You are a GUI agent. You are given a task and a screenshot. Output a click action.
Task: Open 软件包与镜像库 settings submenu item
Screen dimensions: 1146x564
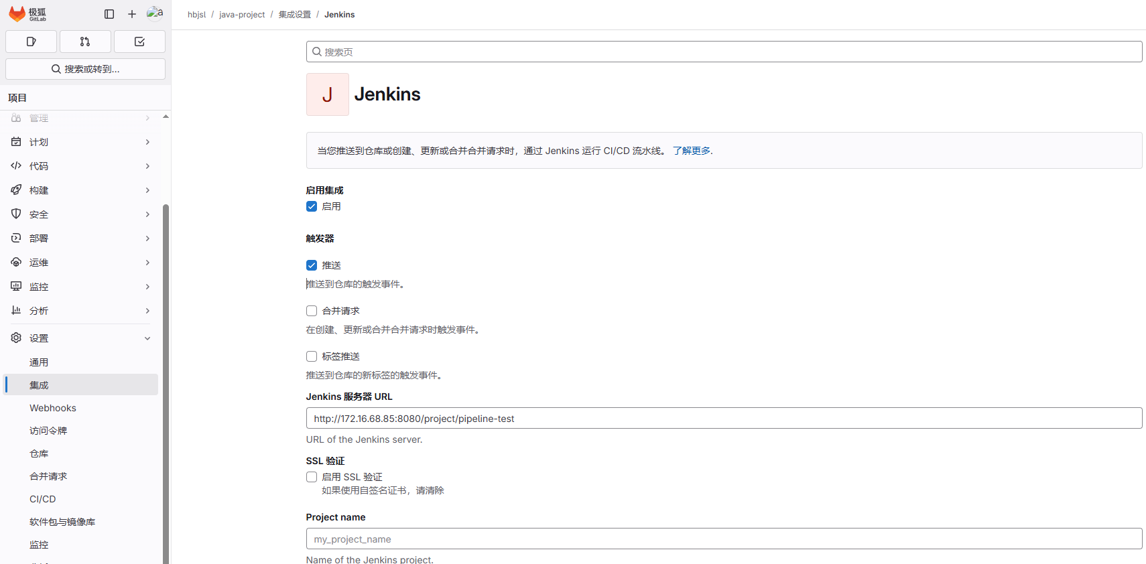point(80,522)
